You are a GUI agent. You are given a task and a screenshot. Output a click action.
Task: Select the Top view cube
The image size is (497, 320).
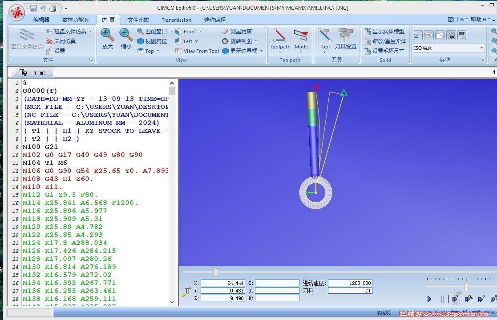tap(145, 51)
